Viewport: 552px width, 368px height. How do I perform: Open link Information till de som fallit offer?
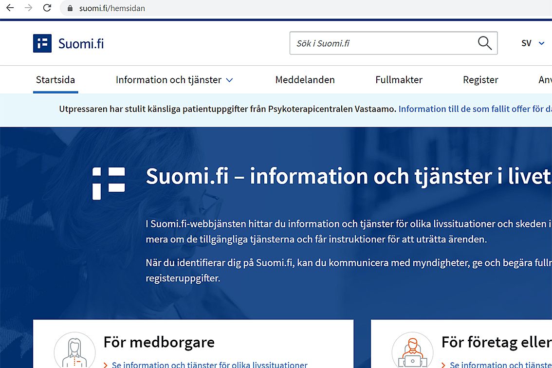coord(475,109)
